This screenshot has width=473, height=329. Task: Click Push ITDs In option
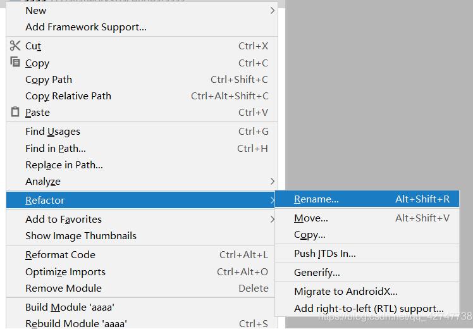point(324,254)
